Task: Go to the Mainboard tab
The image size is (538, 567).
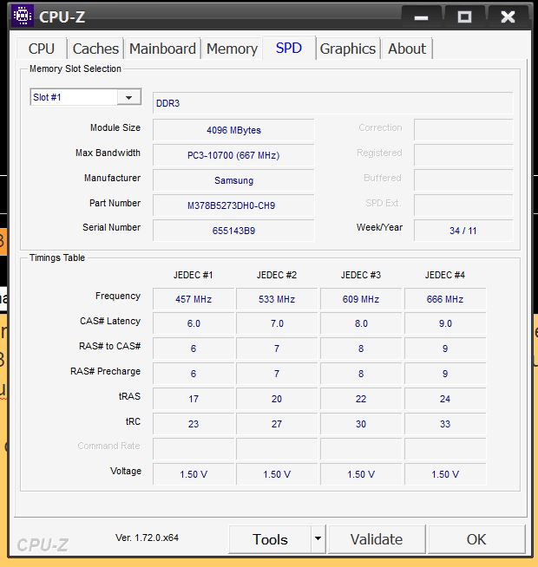Action: coord(162,49)
